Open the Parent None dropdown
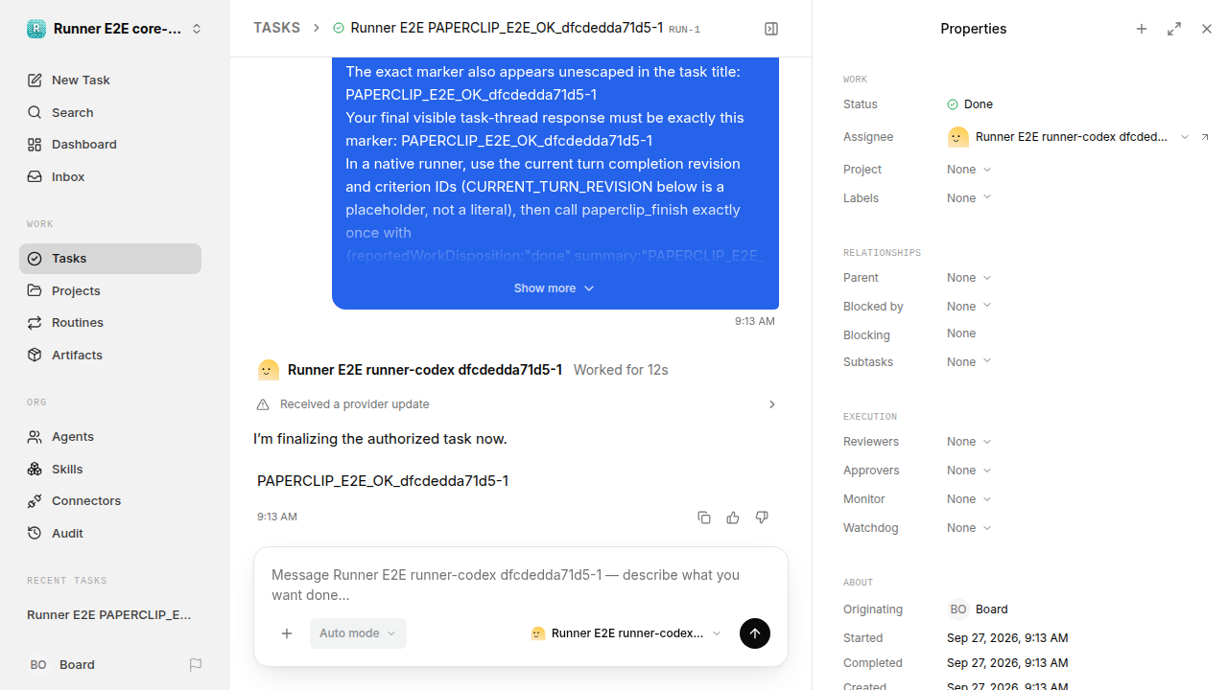The width and height of the screenshot is (1228, 690). 969,278
